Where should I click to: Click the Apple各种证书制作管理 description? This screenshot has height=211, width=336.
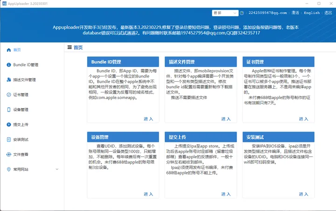pyautogui.click(x=278, y=87)
